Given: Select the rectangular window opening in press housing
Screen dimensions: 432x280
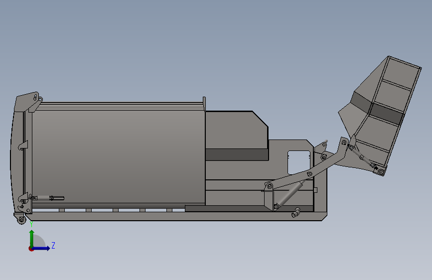Looking at the screenshot, I should 299,162.
